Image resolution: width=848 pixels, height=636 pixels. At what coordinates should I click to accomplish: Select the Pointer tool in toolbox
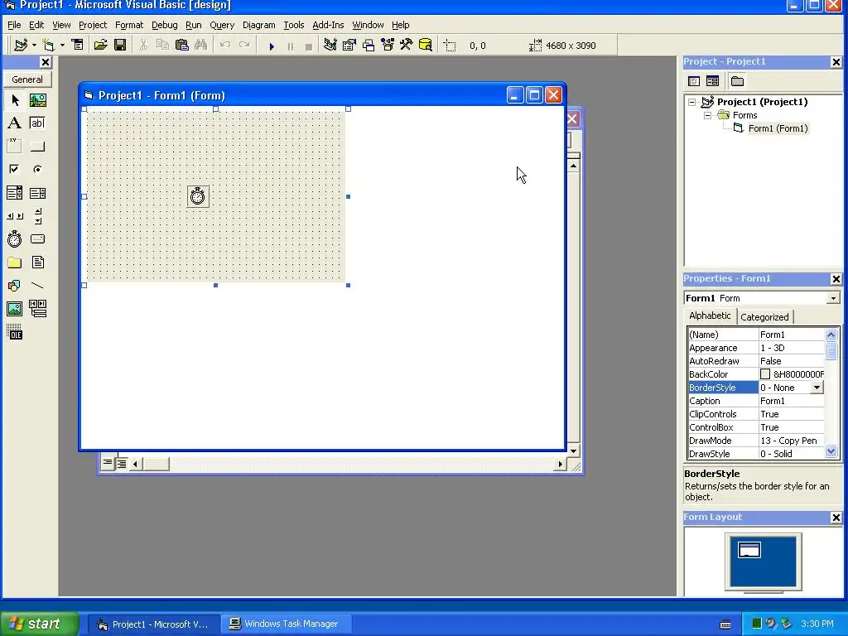15,100
